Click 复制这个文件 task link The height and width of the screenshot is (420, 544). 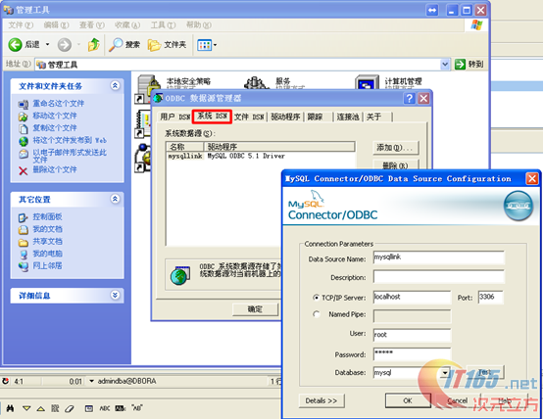click(x=55, y=128)
